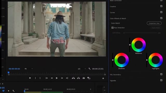
Task: Open the 1/2 playback resolution dropdown
Action: coord(82,69)
